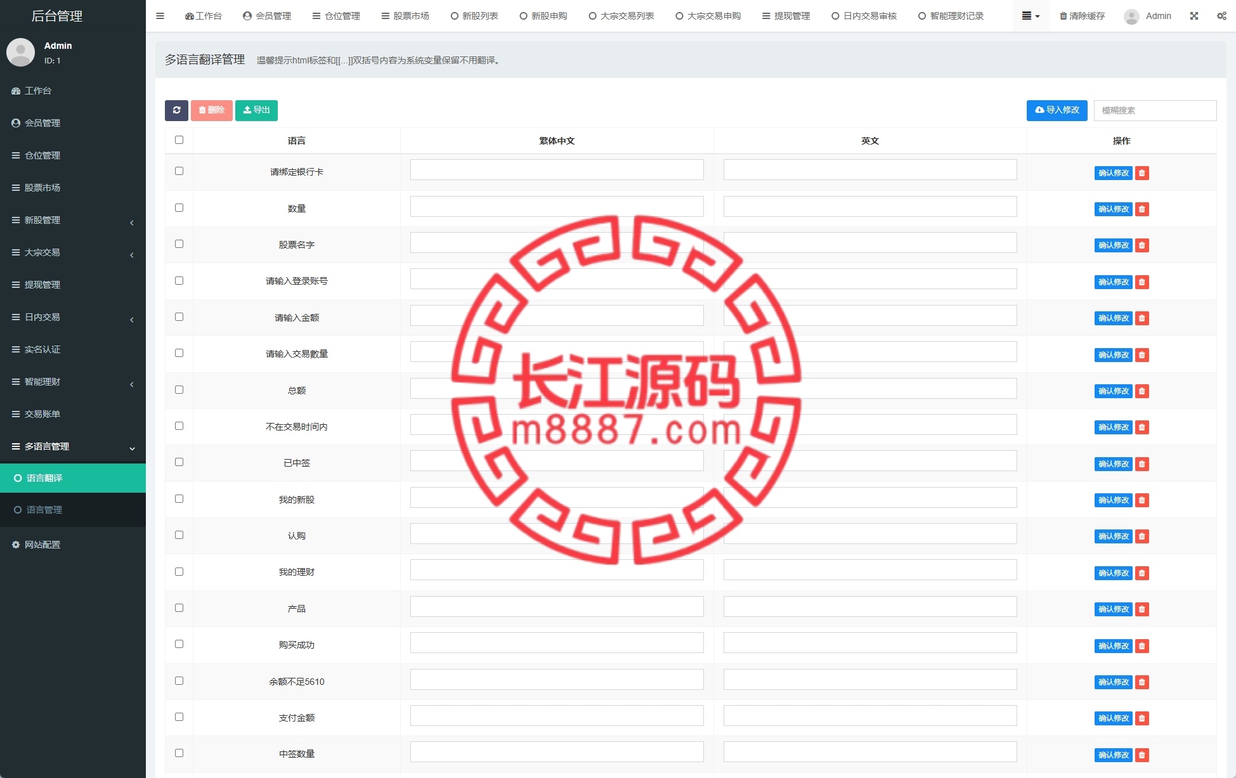The width and height of the screenshot is (1236, 778).
Task: Click the refresh button above the table
Action: [176, 110]
